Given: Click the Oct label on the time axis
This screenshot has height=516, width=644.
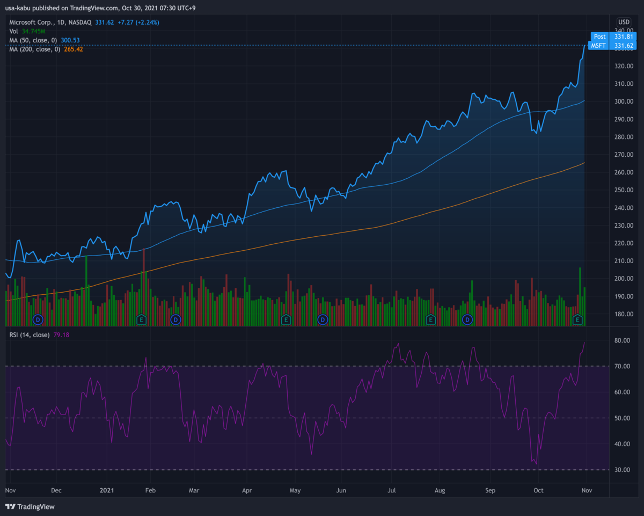Looking at the screenshot, I should click(x=538, y=490).
